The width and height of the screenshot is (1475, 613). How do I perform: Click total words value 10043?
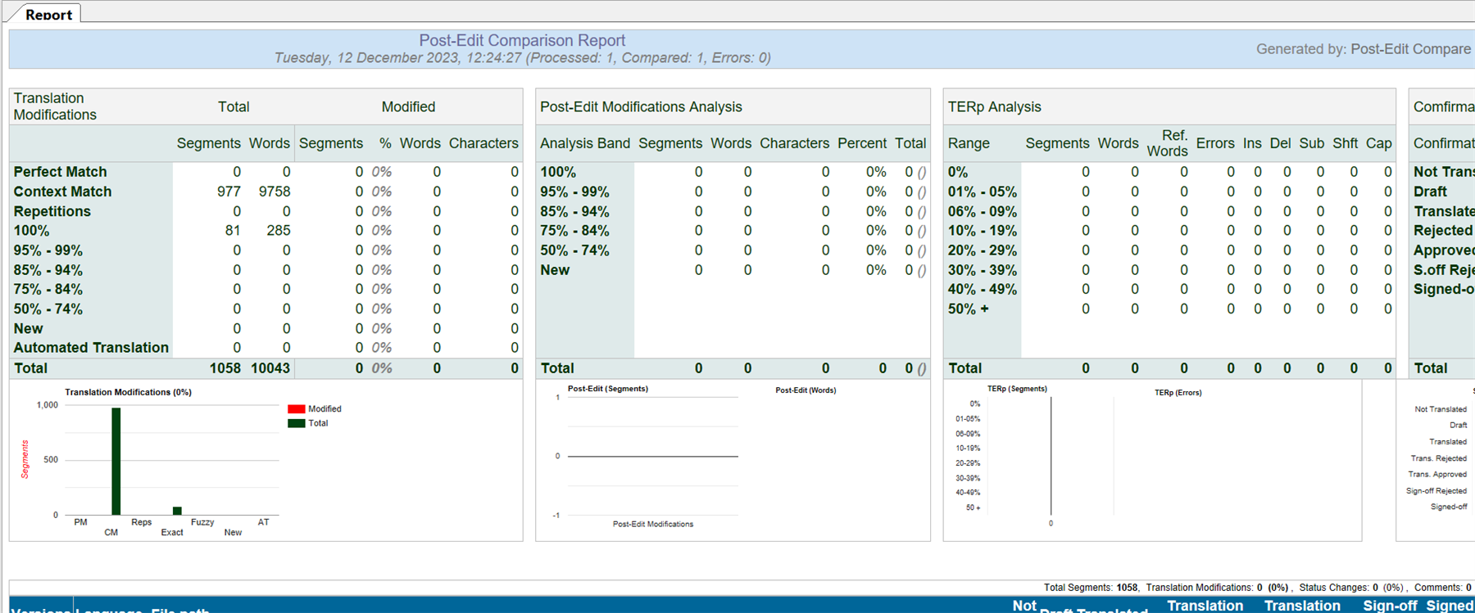(x=270, y=368)
